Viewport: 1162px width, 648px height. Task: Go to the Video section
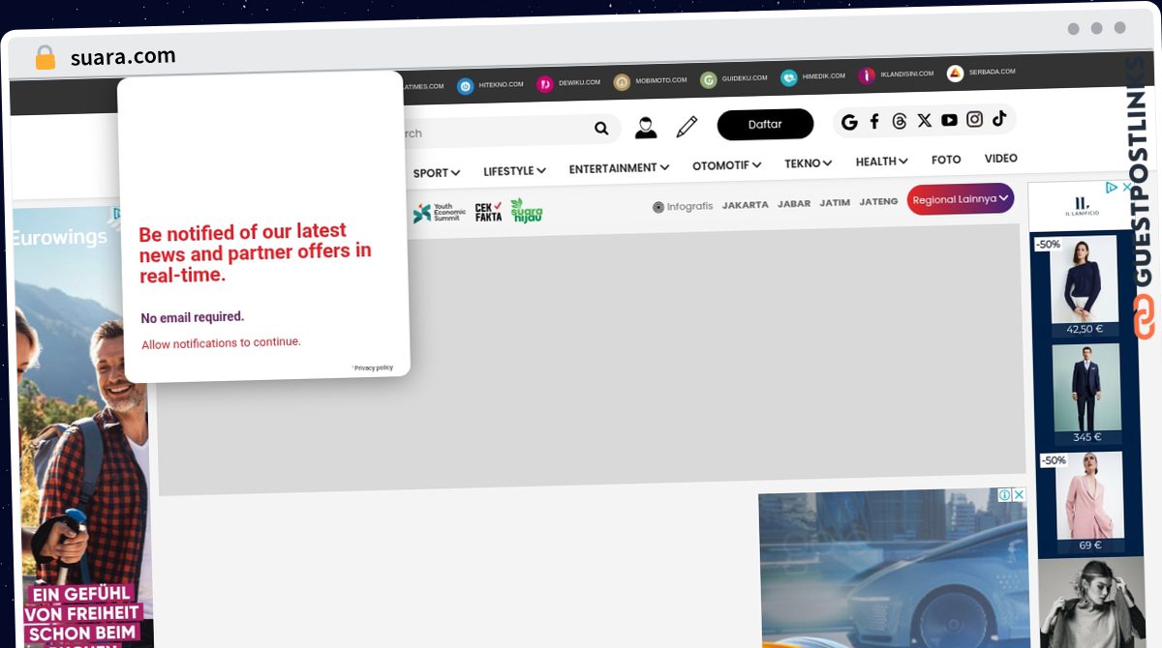coord(1001,158)
